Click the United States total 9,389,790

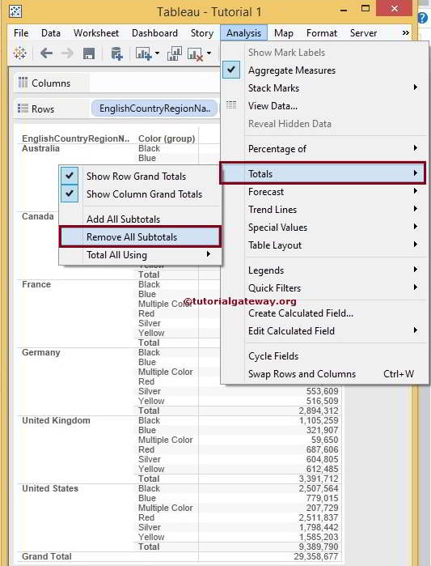[x=319, y=547]
